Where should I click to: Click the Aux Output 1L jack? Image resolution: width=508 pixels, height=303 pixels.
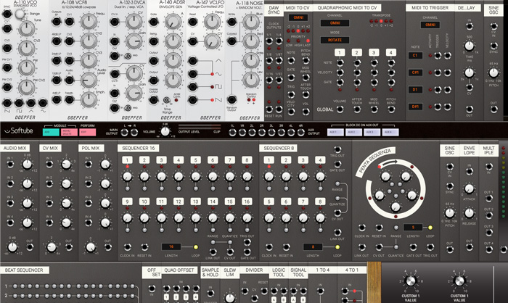[x=232, y=132]
